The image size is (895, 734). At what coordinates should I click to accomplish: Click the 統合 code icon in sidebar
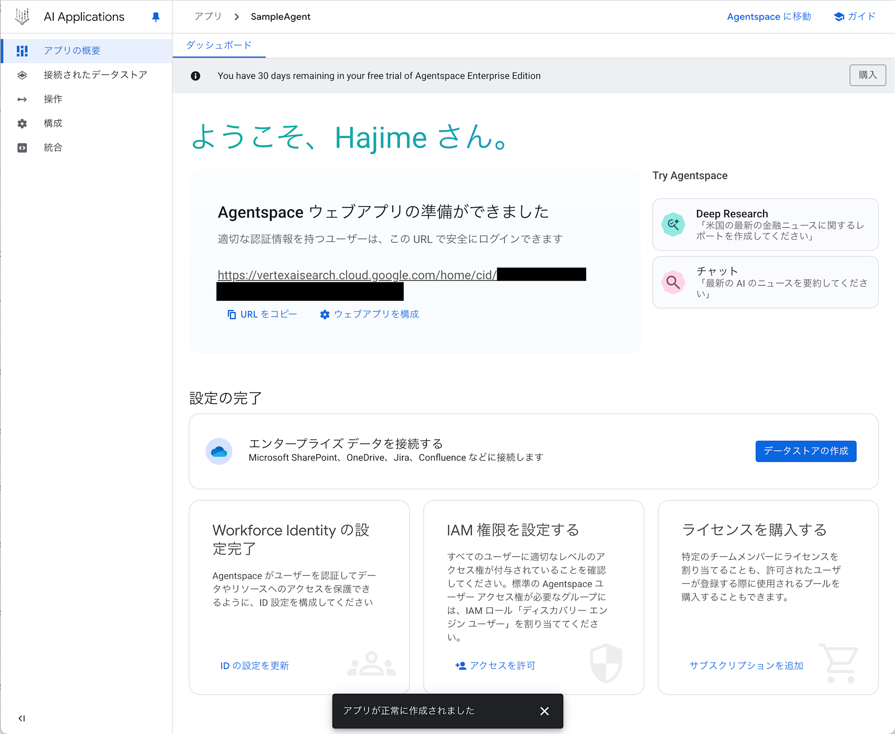tap(22, 148)
